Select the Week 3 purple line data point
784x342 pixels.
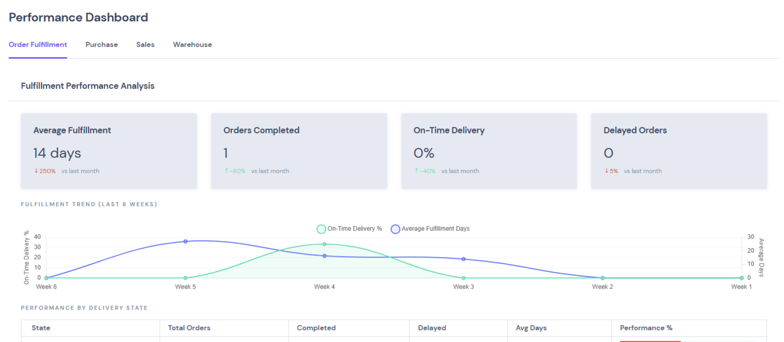(463, 259)
